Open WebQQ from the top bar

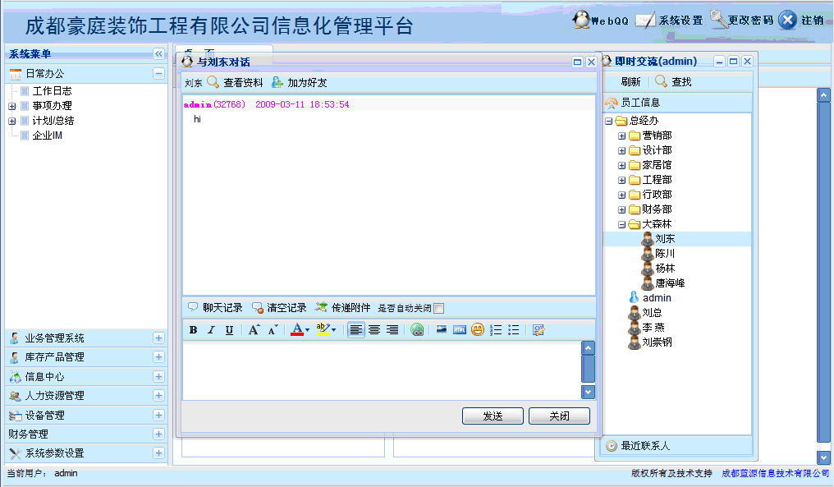point(601,21)
